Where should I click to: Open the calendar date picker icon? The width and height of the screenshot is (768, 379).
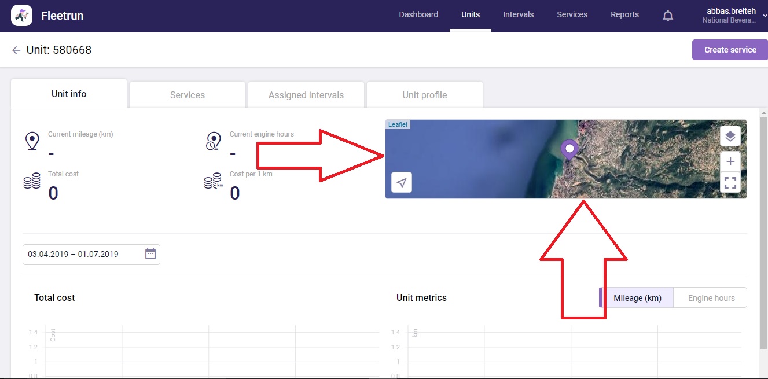pyautogui.click(x=150, y=253)
